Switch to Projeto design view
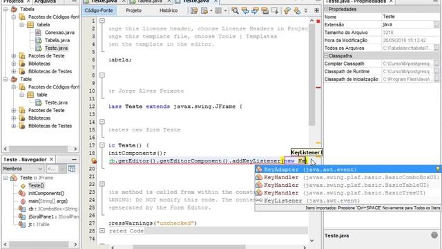This screenshot has width=442, height=249. [x=133, y=11]
